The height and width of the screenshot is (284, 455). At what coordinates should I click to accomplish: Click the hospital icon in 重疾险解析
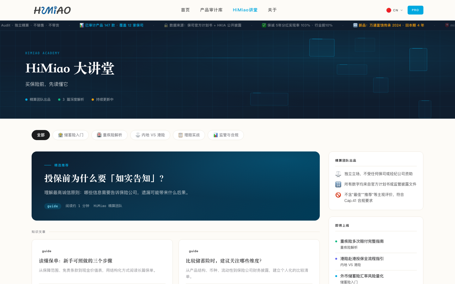(99, 135)
